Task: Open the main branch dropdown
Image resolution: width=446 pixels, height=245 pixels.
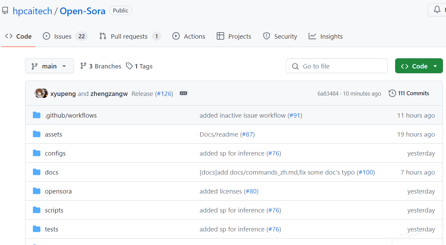Action: pyautogui.click(x=49, y=66)
